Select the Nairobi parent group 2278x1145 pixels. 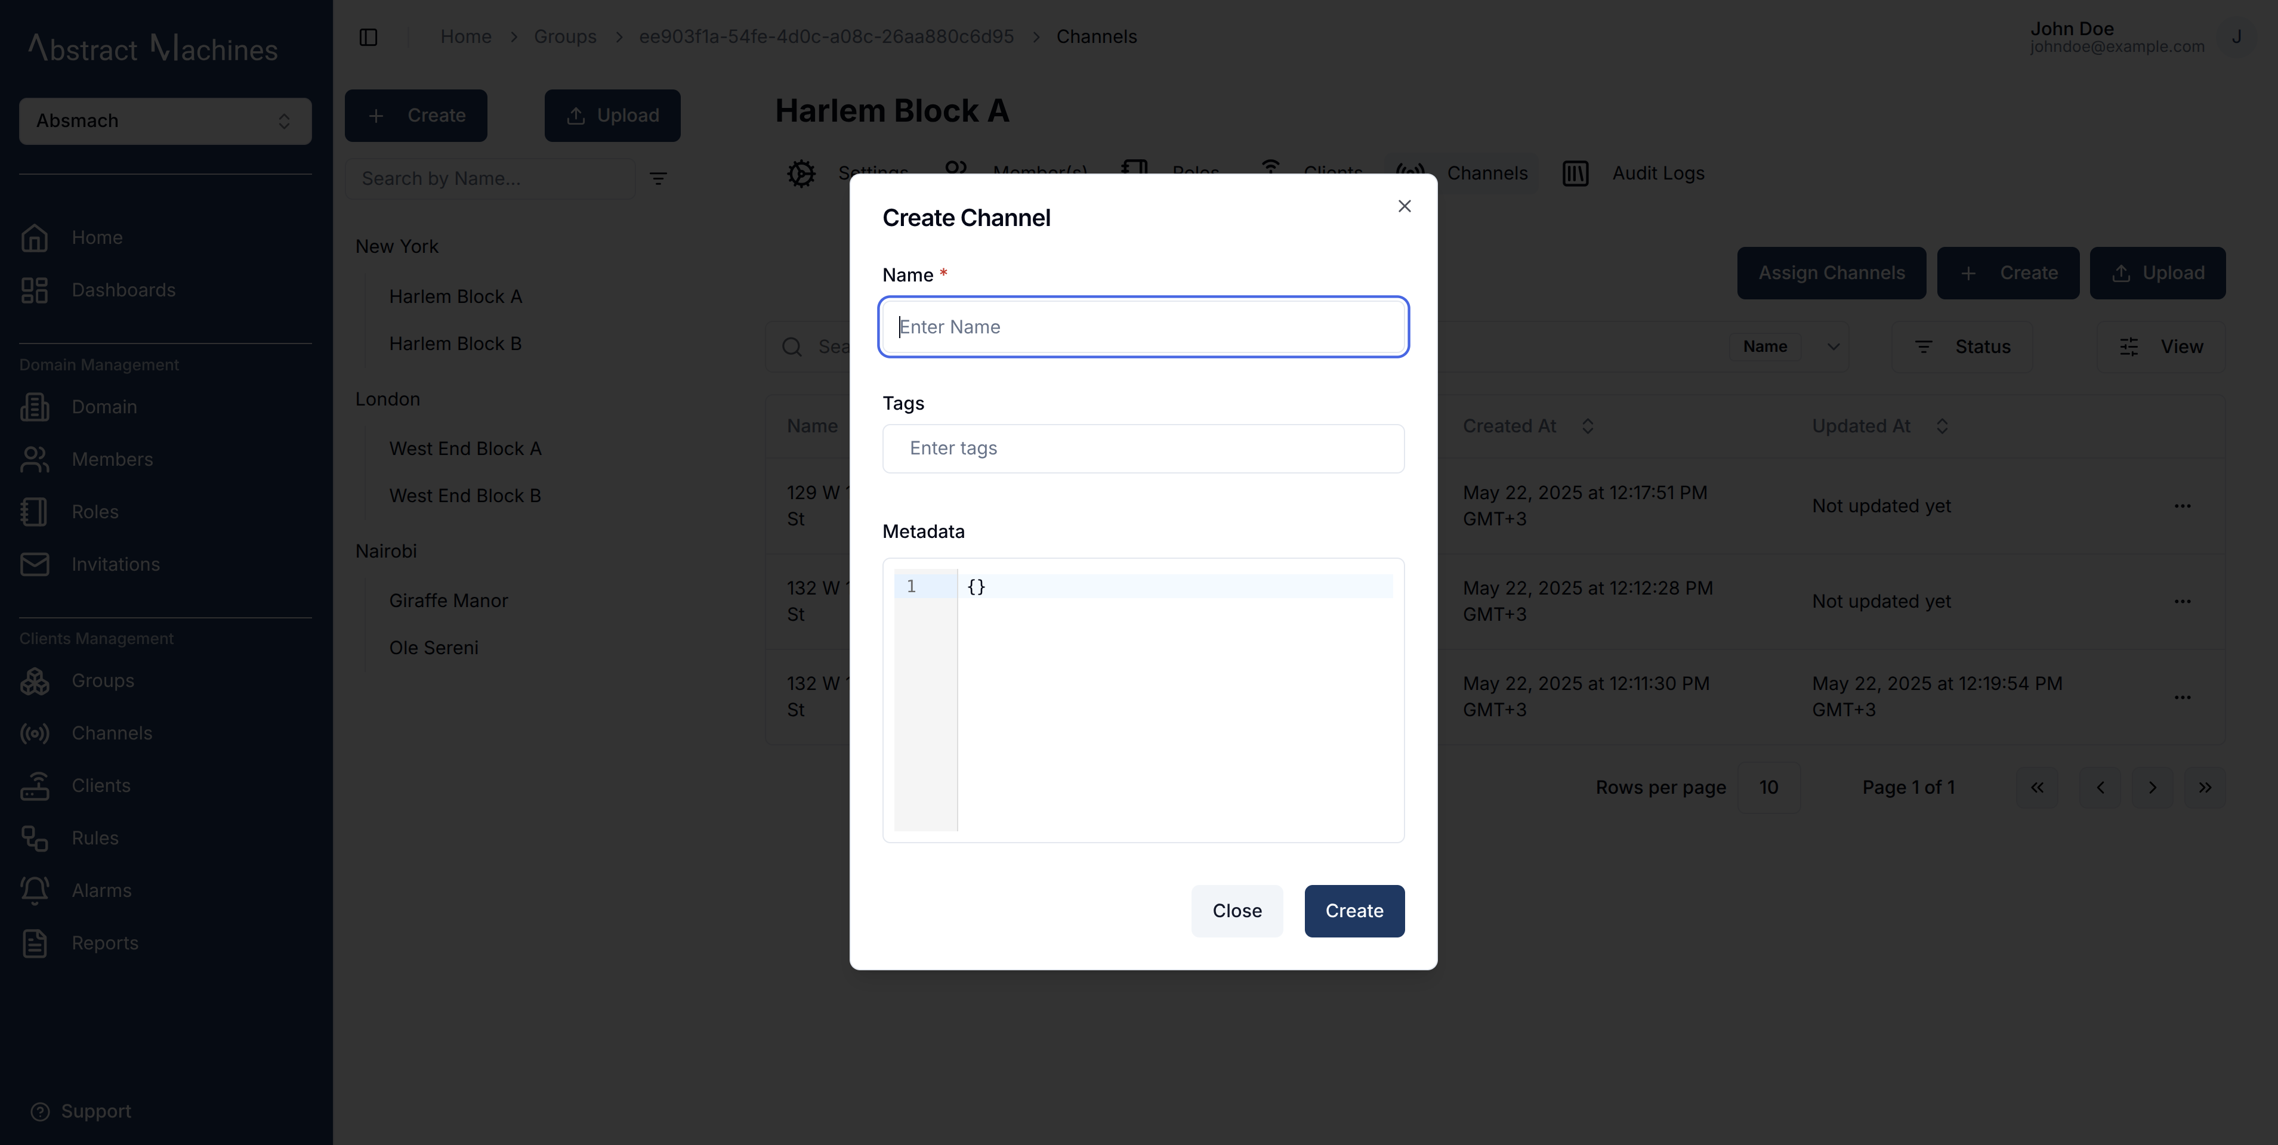(385, 552)
